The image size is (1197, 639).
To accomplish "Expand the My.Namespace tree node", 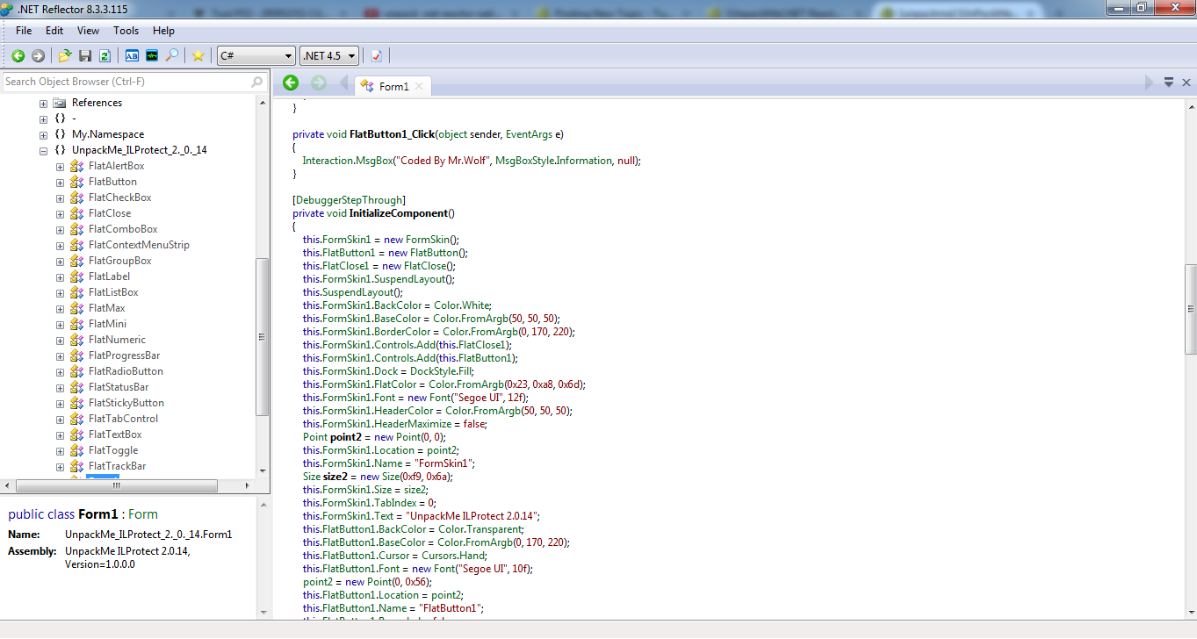I will [43, 135].
